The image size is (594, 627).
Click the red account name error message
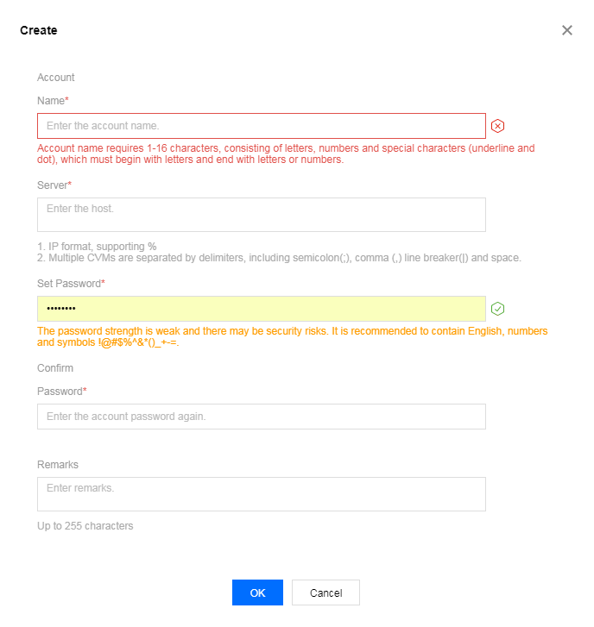tap(286, 154)
